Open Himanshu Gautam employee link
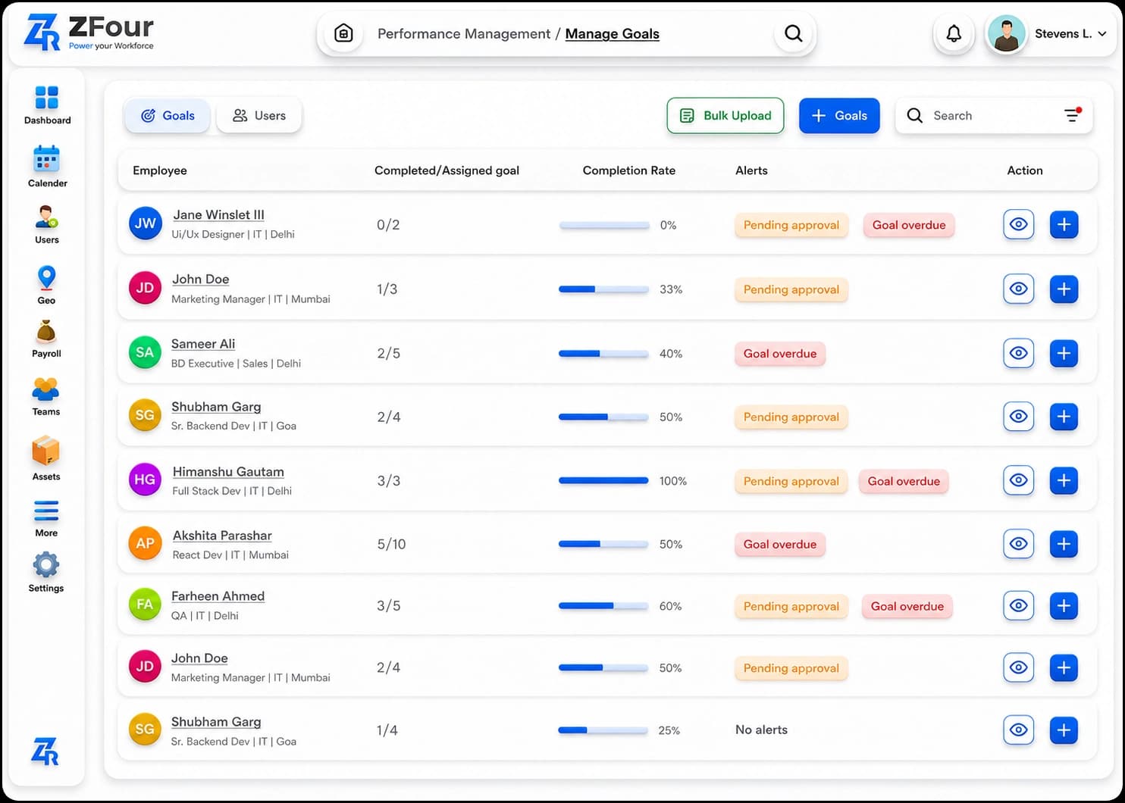The height and width of the screenshot is (803, 1125). click(x=228, y=471)
